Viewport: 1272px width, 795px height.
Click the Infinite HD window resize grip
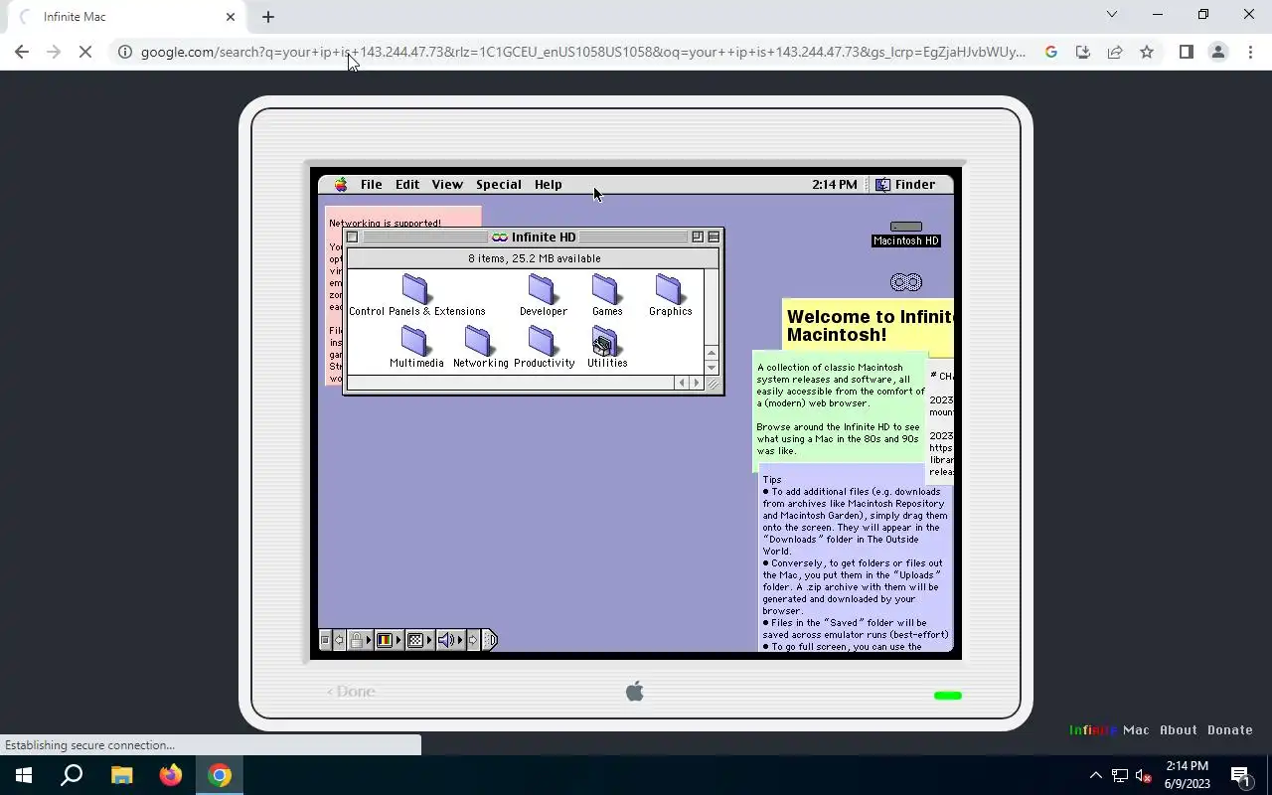713,383
